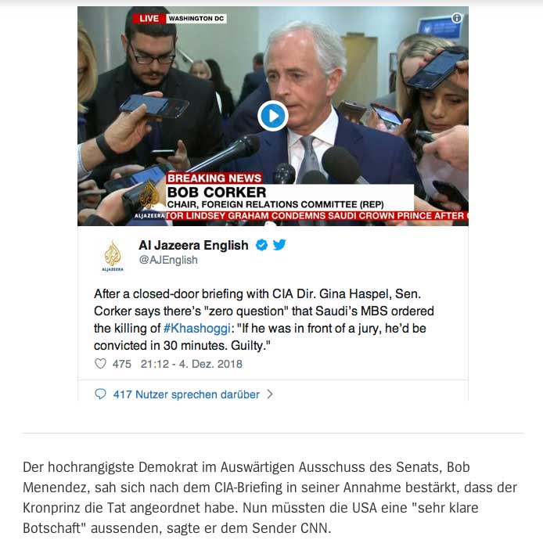Open the '417 Nutzer sprechen darüber' link
The width and height of the screenshot is (543, 547).
click(186, 394)
